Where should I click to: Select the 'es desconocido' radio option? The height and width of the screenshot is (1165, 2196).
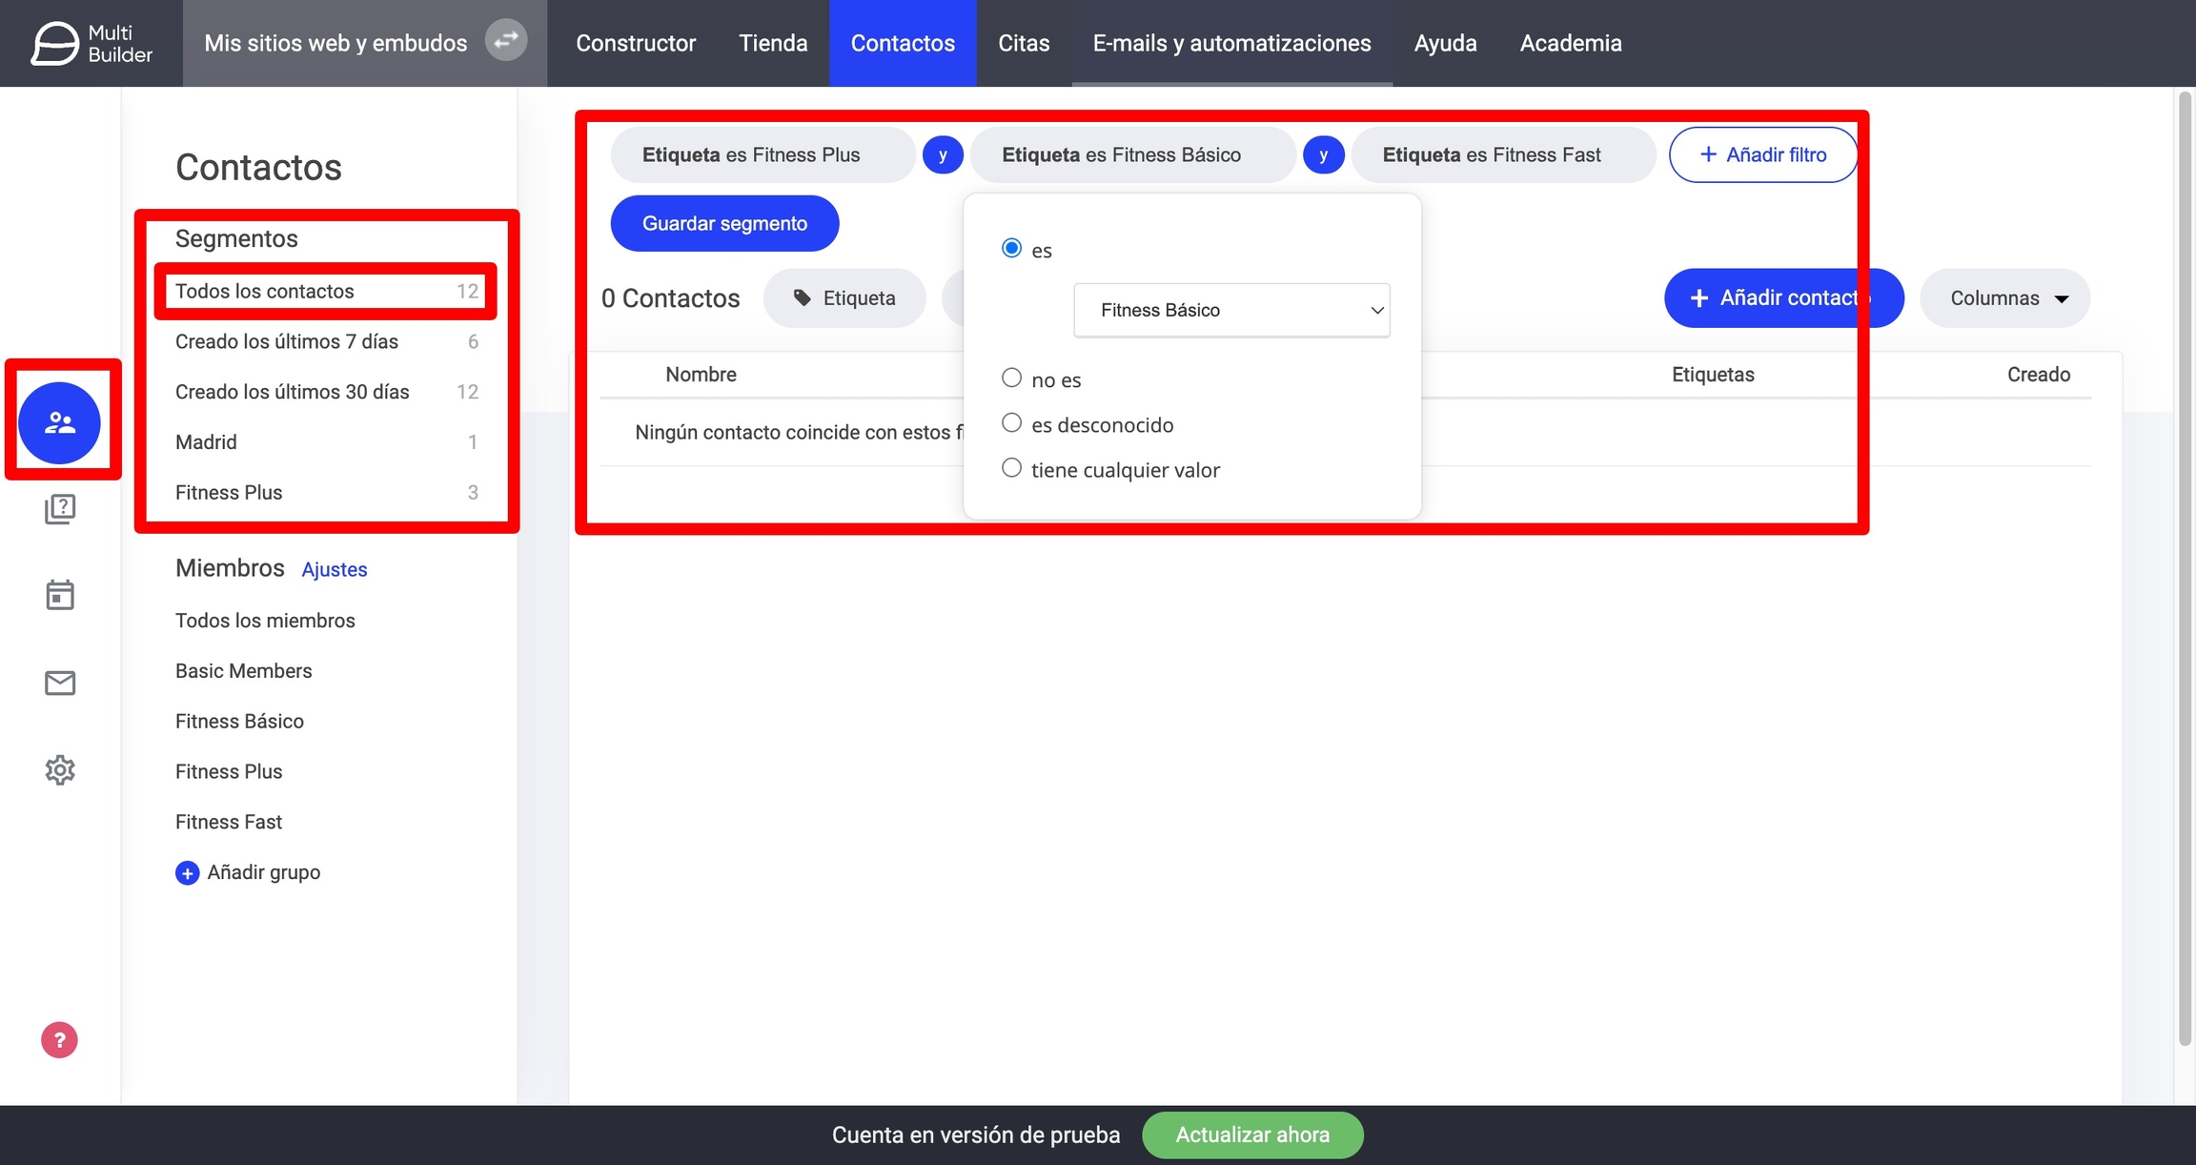pos(1011,423)
